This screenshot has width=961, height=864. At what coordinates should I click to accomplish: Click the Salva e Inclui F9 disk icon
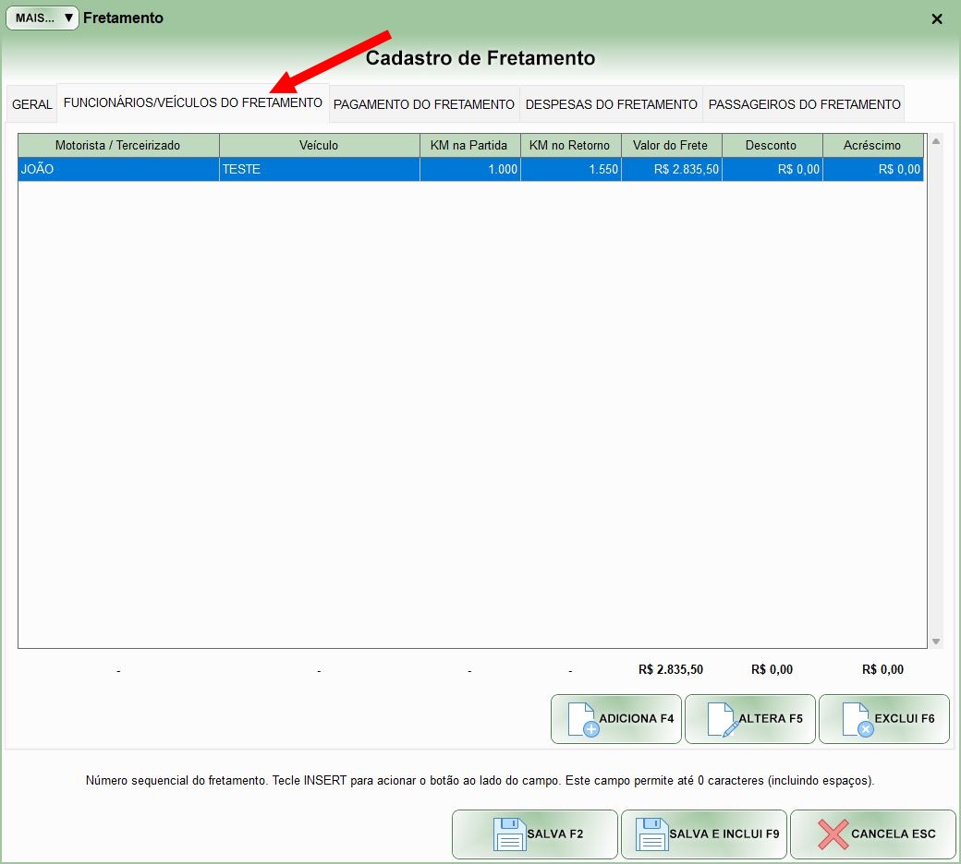[x=651, y=834]
